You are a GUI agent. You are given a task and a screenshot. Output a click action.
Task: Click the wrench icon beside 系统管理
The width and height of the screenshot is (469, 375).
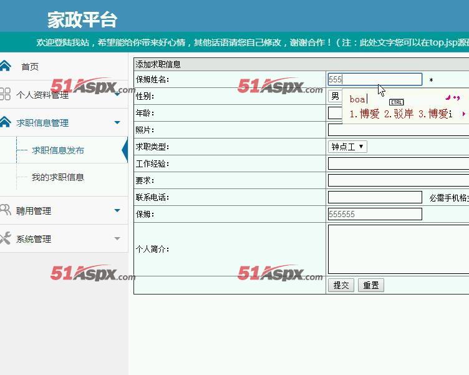pos(5,238)
